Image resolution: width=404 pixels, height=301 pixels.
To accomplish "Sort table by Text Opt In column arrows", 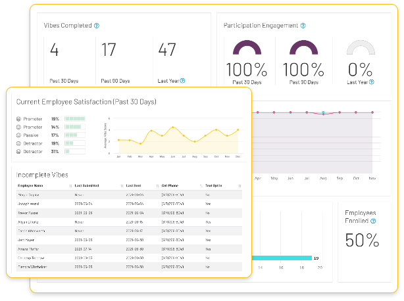I will (x=240, y=186).
